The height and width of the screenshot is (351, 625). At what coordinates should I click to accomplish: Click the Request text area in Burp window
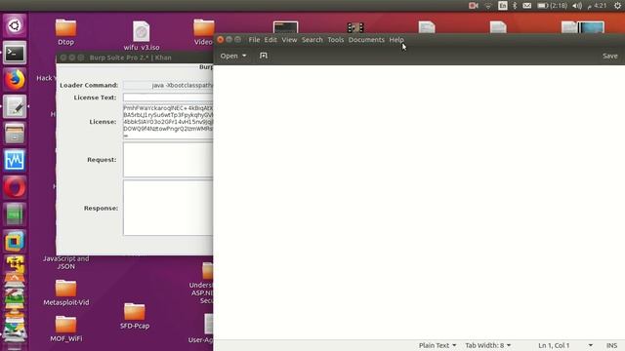(x=168, y=160)
